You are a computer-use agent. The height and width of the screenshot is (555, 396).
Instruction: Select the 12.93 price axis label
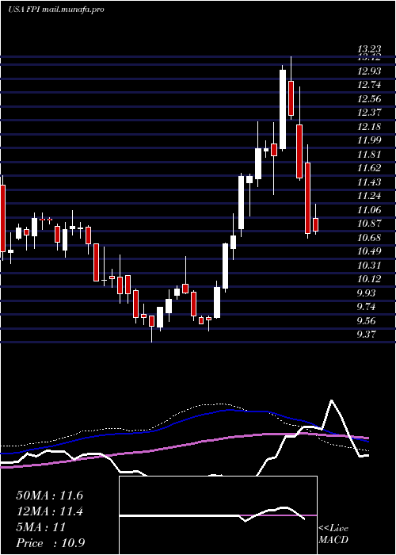coord(370,71)
